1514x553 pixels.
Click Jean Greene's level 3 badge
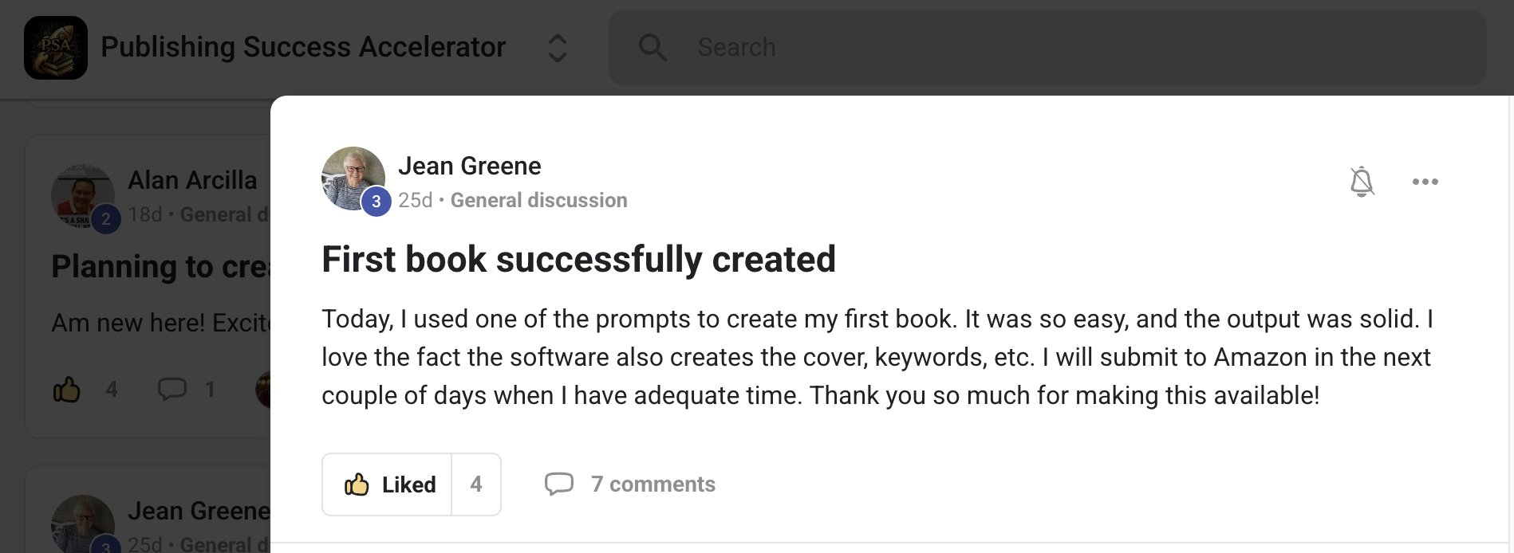tap(377, 202)
